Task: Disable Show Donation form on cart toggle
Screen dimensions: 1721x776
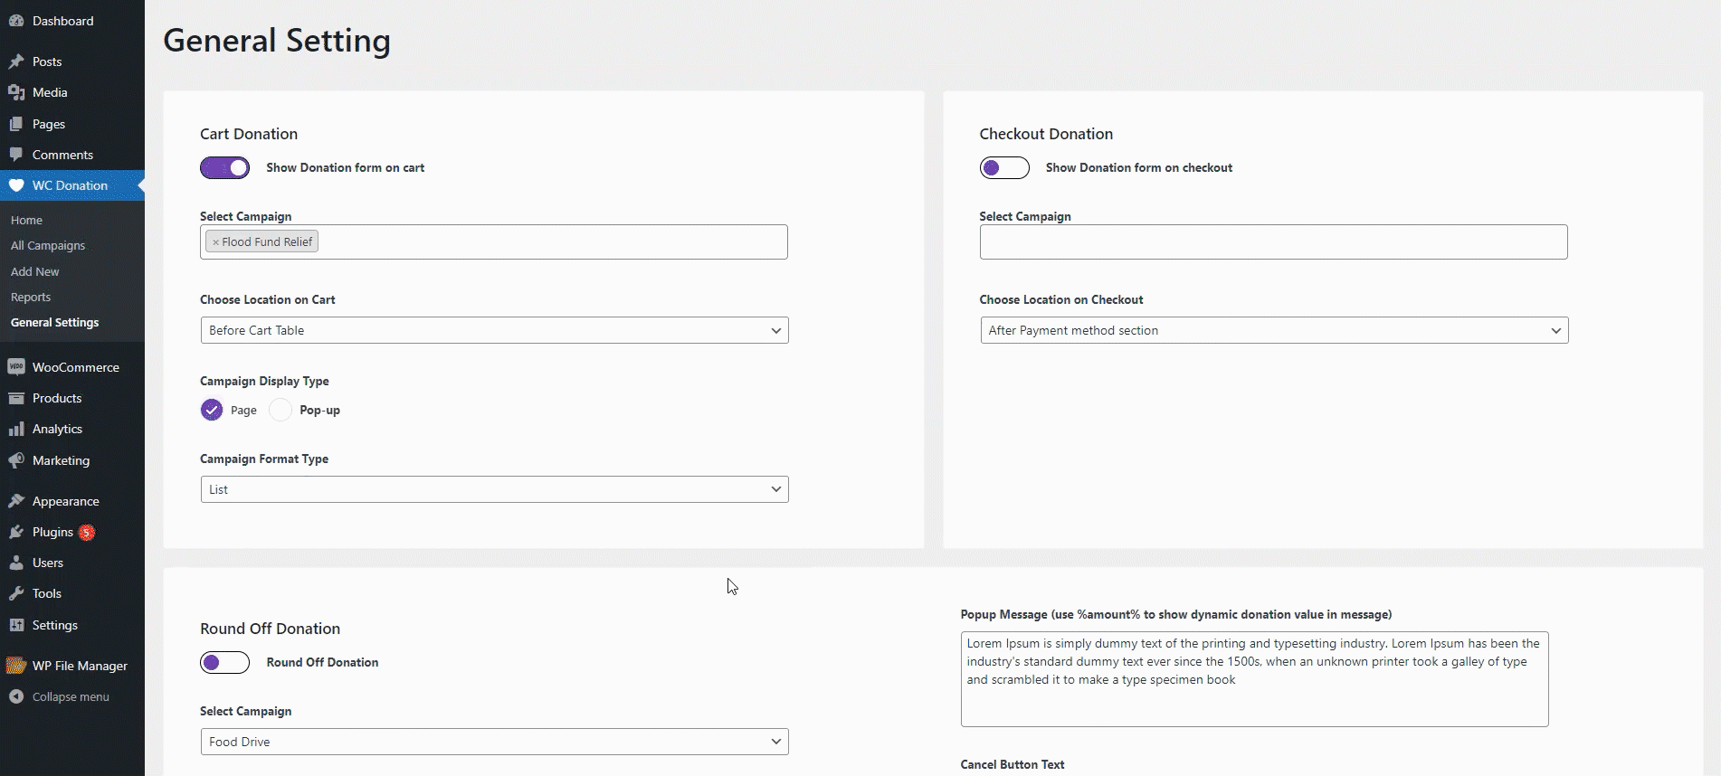Action: pos(224,167)
